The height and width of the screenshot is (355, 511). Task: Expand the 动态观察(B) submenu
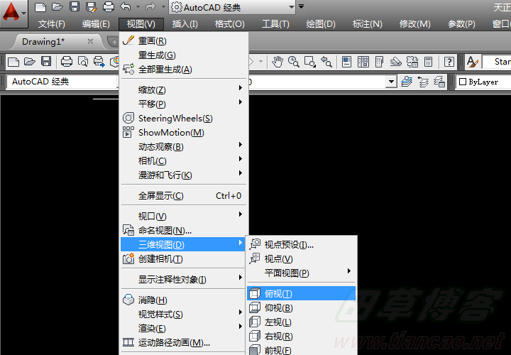coord(184,147)
